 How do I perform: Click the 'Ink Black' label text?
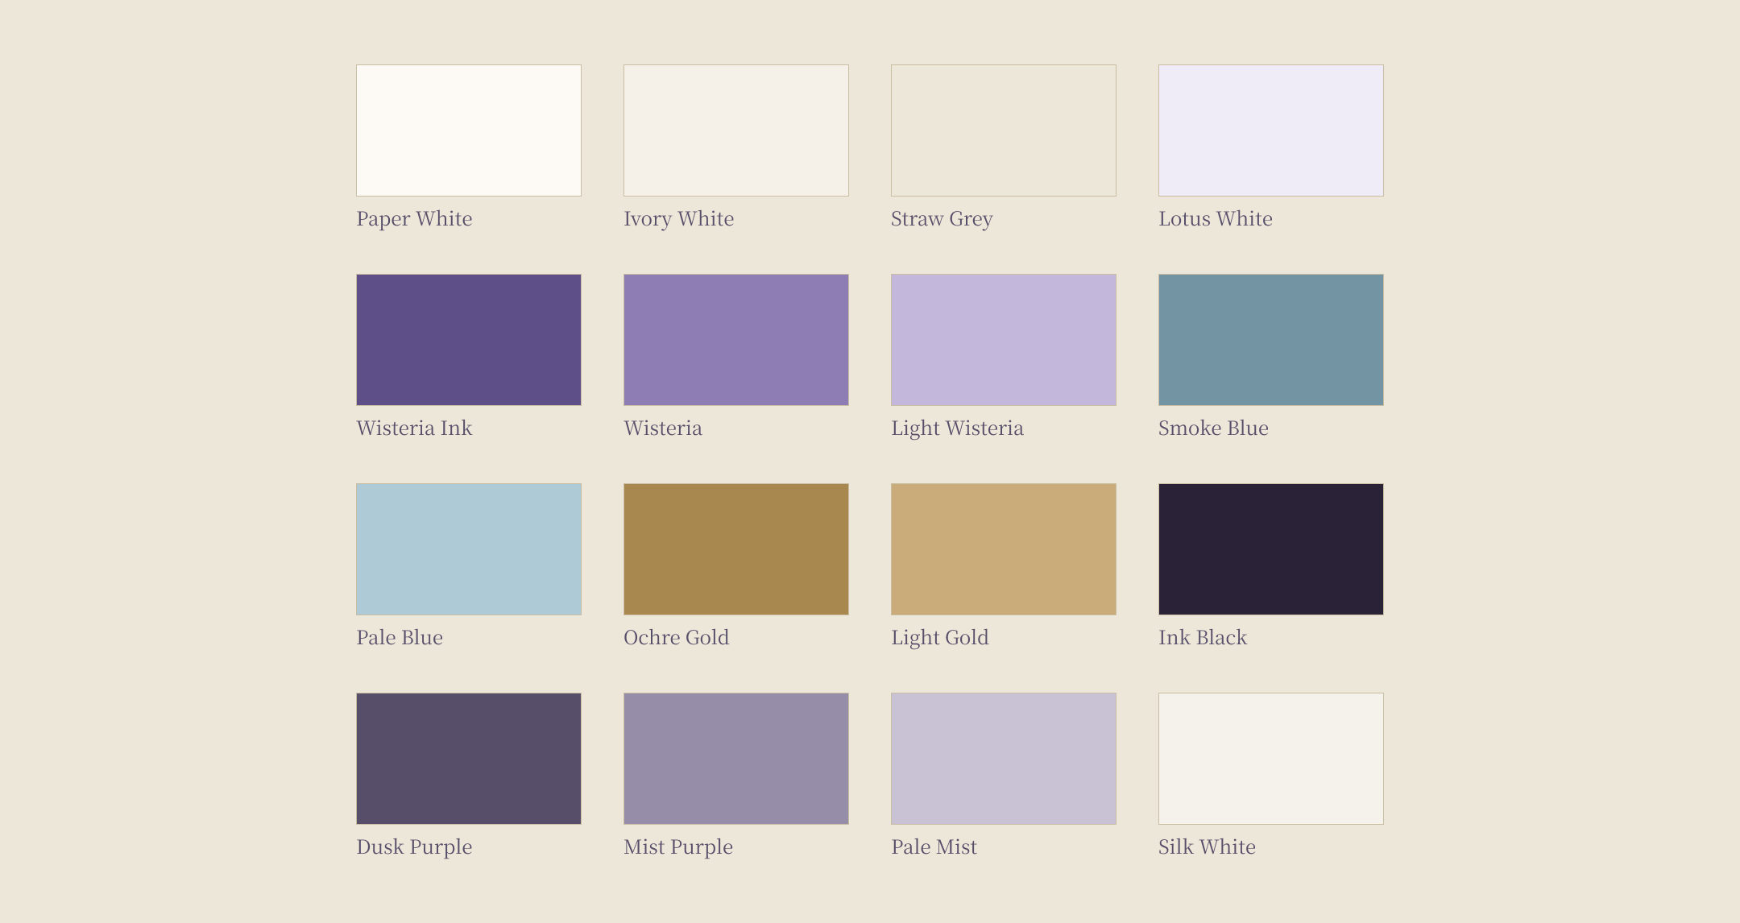1203,638
